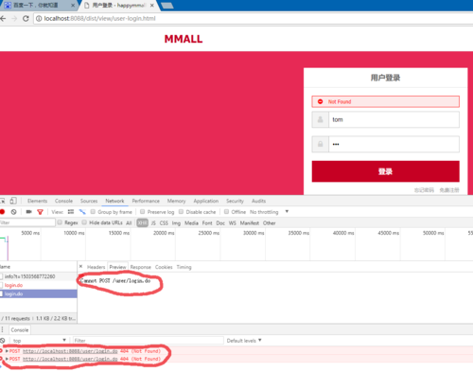
Task: Open the Sources panel
Action: (89, 201)
